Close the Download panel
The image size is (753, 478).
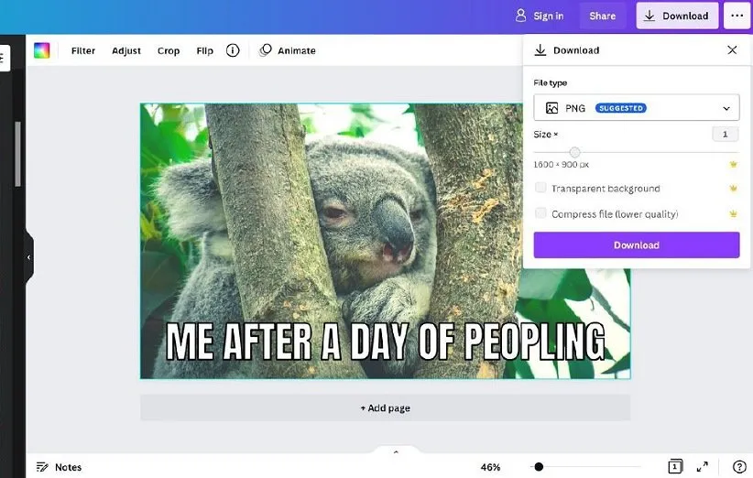pos(732,50)
